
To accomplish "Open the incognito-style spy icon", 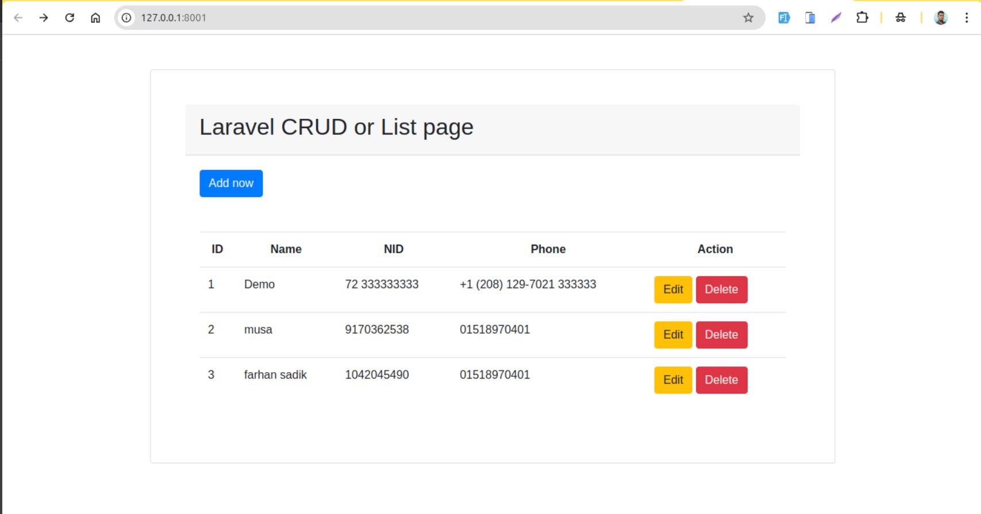I will pos(901,18).
